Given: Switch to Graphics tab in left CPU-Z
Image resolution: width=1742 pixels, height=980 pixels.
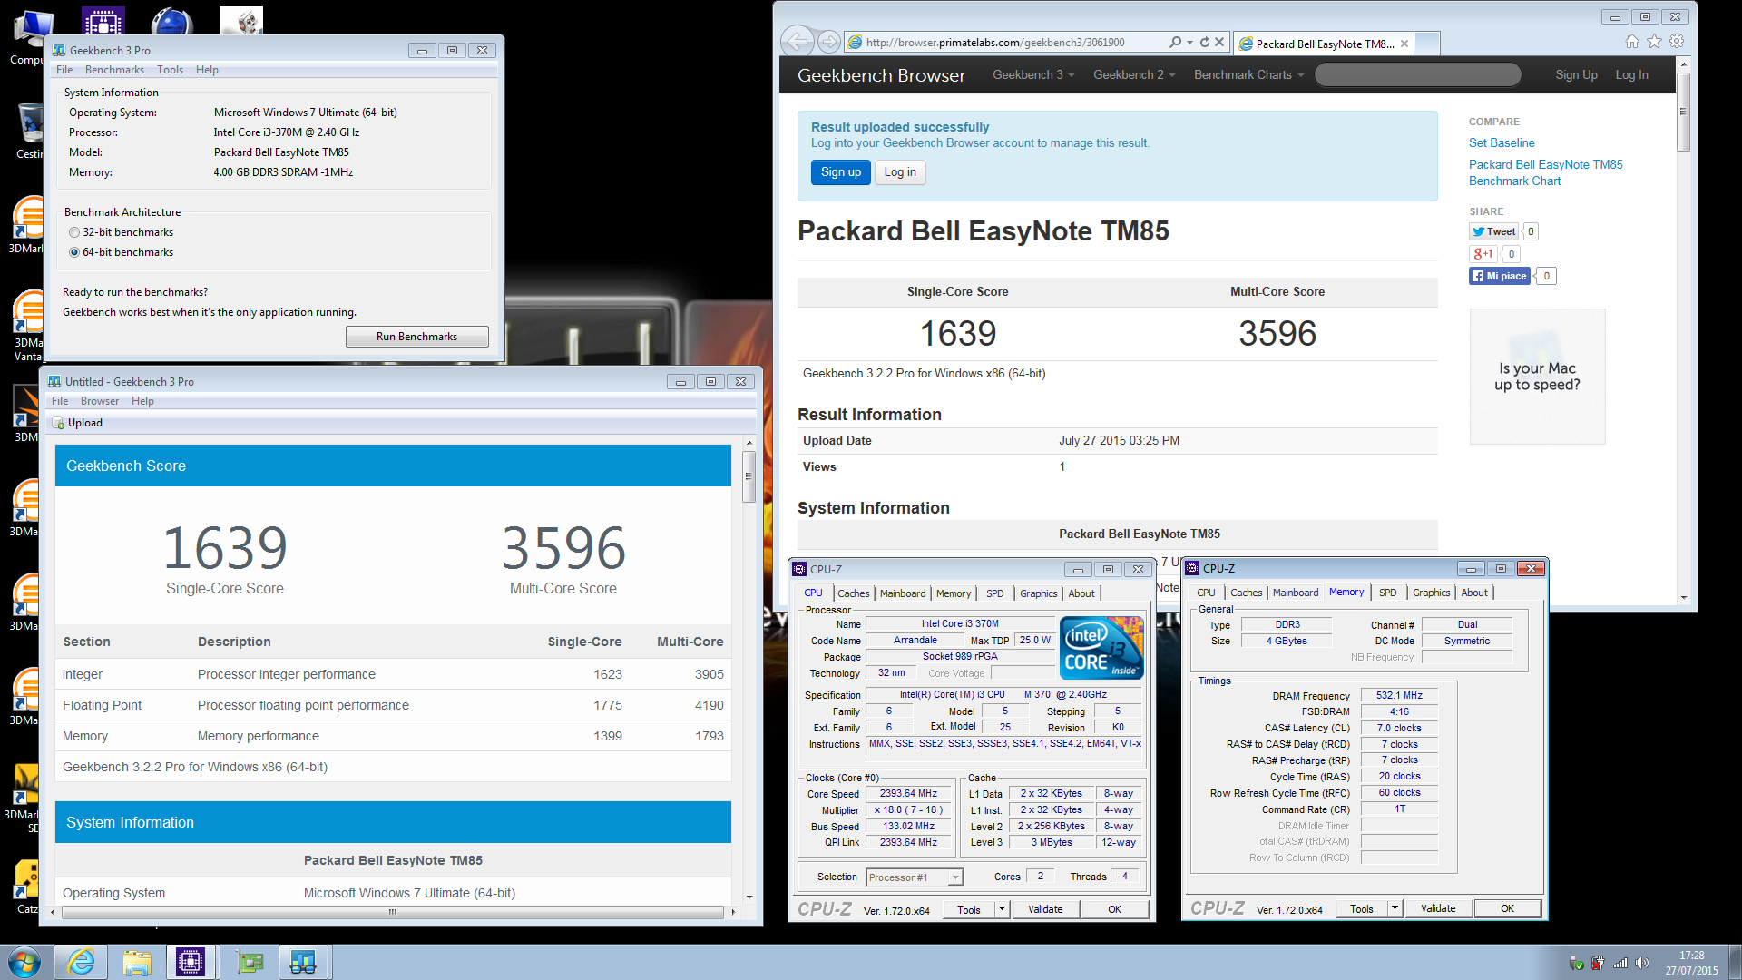Looking at the screenshot, I should (1039, 593).
